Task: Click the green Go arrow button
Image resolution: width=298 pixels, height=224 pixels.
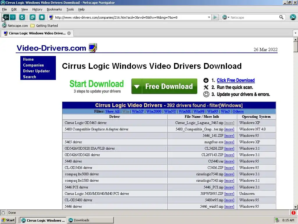Action: pos(215,17)
